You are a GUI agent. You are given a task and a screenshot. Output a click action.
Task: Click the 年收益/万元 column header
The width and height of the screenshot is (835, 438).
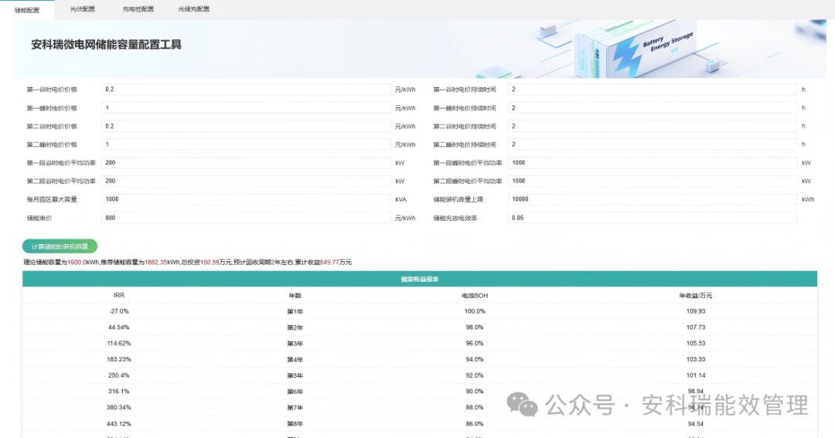[x=695, y=295]
